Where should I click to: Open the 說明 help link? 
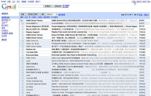pyautogui.click(x=144, y=2)
